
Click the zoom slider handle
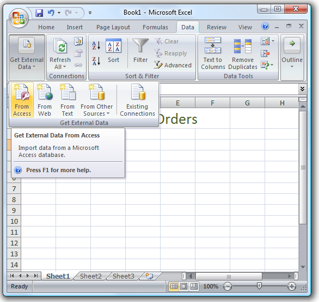click(x=259, y=286)
